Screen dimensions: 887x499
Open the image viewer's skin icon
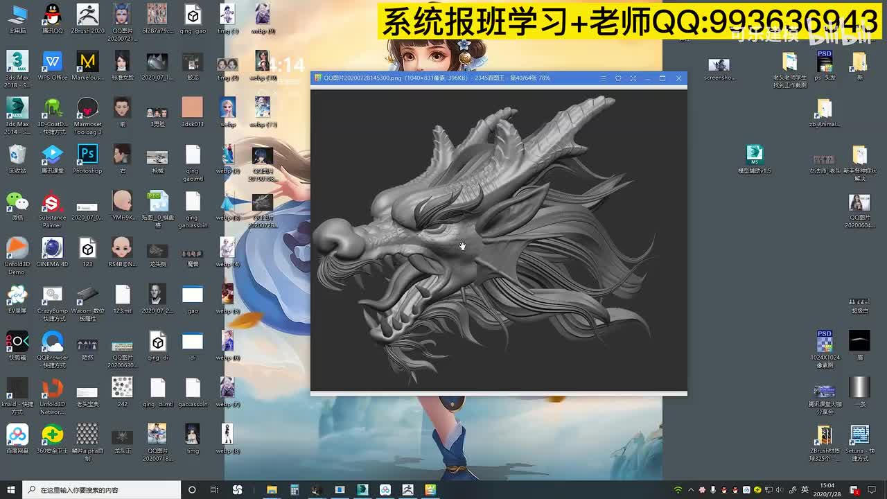(x=618, y=78)
